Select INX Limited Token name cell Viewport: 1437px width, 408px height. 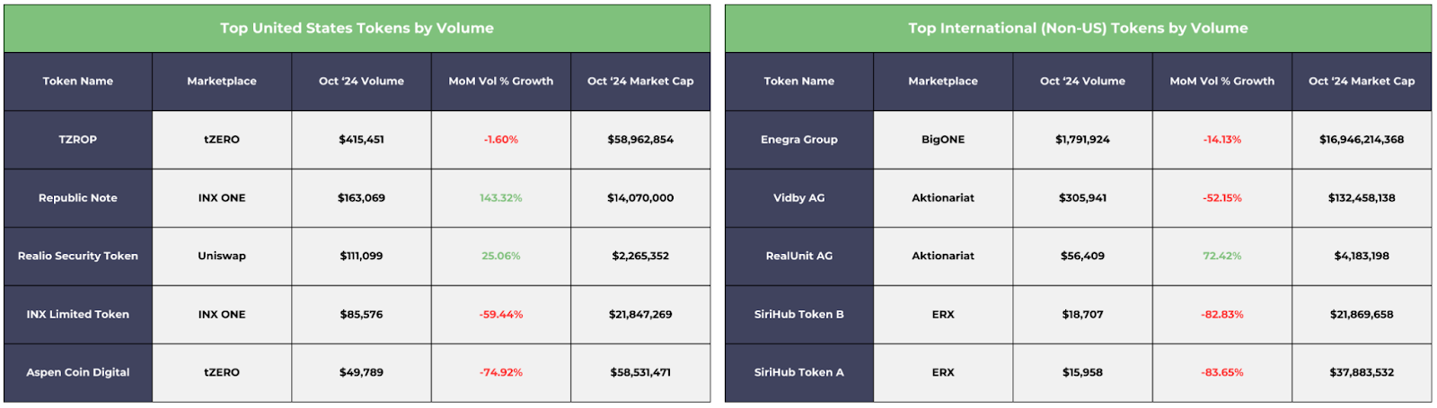tap(78, 315)
